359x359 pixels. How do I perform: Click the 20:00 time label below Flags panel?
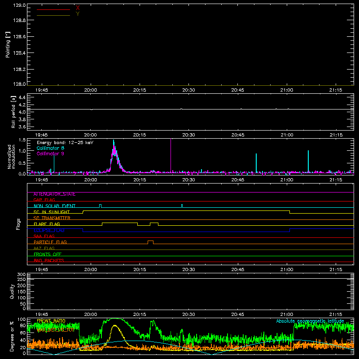pos(91,270)
